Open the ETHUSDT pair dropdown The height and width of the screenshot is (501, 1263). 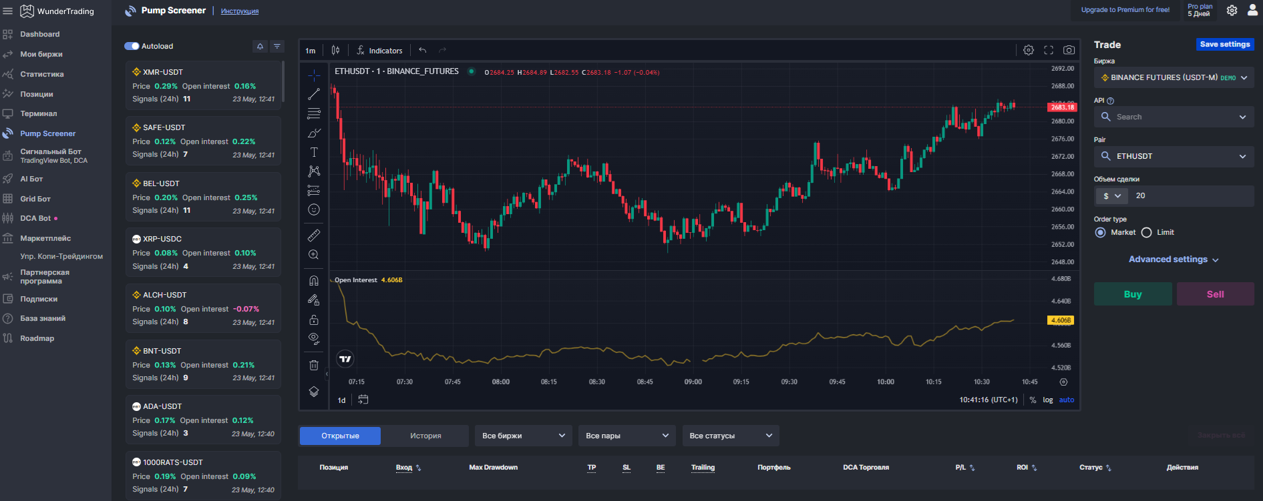coord(1174,156)
